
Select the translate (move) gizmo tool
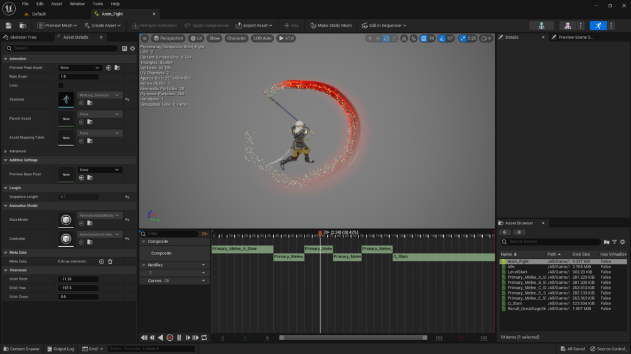(x=378, y=38)
